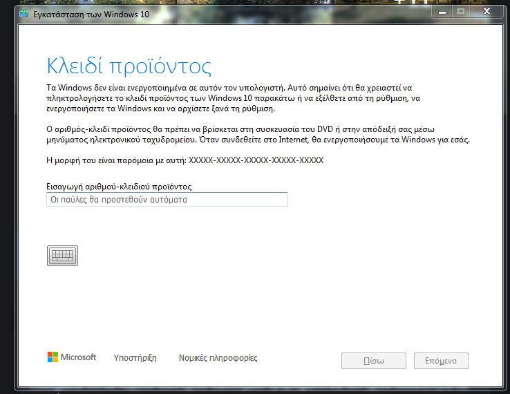510x394 pixels.
Task: Minimize the Windows 10 setup window
Action: pyautogui.click(x=442, y=12)
